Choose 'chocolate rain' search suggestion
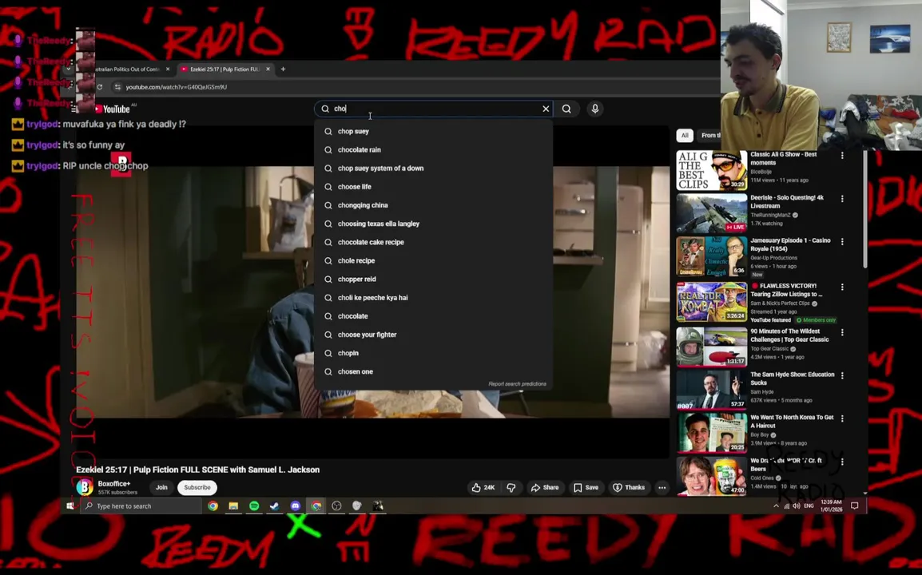The image size is (922, 575). [434, 150]
